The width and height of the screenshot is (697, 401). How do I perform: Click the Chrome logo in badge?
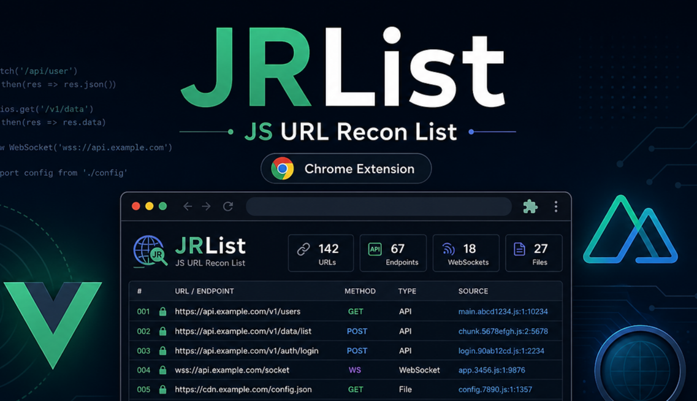pos(282,169)
